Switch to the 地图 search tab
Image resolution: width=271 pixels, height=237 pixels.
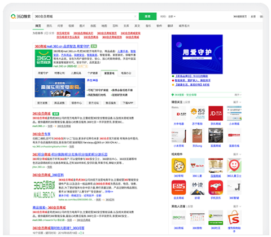[x=104, y=26]
